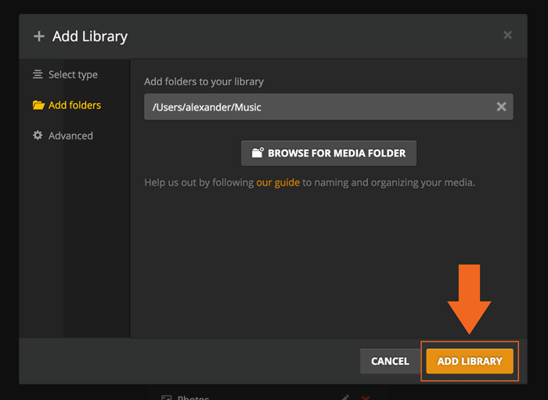Image resolution: width=548 pixels, height=400 pixels.
Task: Click the plus icon beside Add Library title
Action: 39,36
